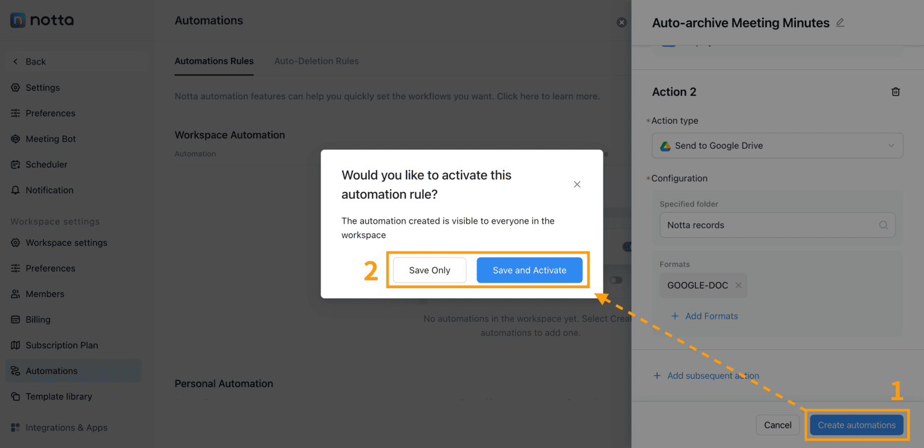Click Add Formats plus link

point(705,316)
